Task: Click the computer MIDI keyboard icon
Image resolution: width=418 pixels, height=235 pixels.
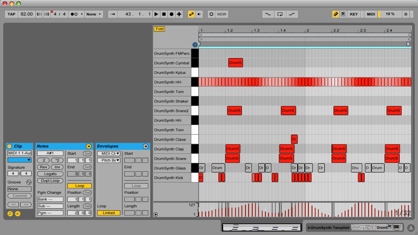Action: point(343,14)
